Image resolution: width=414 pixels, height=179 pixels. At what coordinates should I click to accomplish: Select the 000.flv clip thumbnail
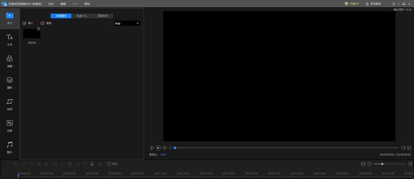coord(32,34)
